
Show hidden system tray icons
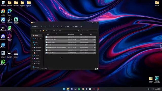(146, 89)
